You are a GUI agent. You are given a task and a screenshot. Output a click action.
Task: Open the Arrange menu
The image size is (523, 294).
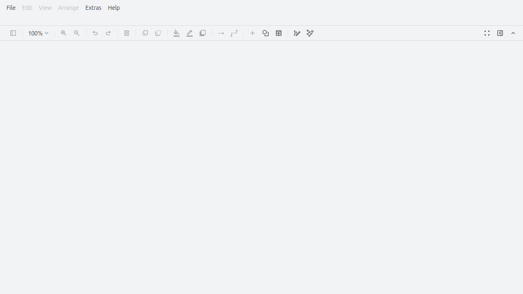tap(68, 8)
